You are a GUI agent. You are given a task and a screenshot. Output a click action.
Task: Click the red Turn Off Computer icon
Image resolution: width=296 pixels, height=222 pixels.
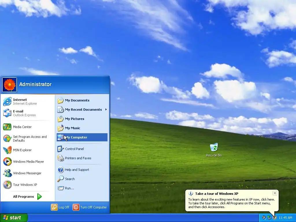(76, 207)
